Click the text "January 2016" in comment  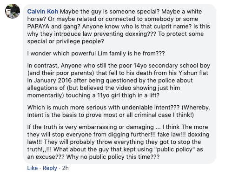tap(53, 81)
